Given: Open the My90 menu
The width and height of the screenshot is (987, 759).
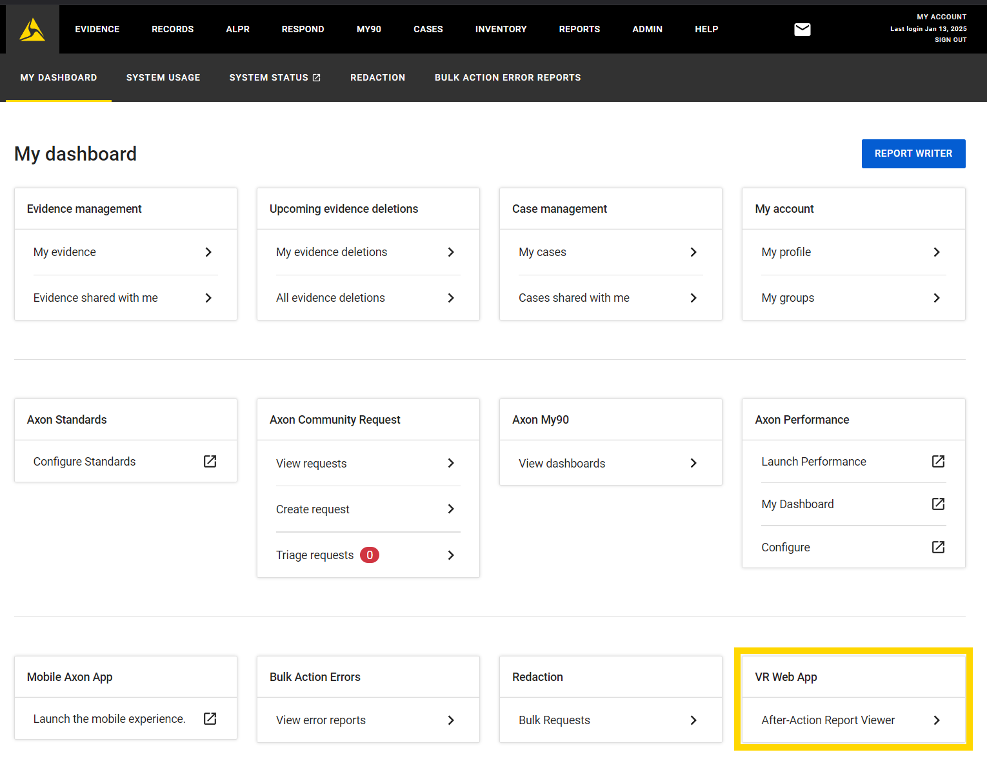Looking at the screenshot, I should pos(369,30).
